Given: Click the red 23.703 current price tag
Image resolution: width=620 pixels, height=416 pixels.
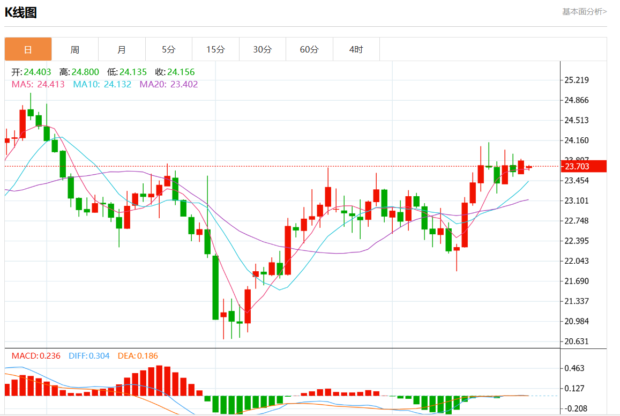Looking at the screenshot, I should pyautogui.click(x=584, y=167).
